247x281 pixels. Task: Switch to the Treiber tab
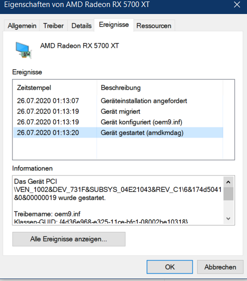pyautogui.click(x=53, y=26)
